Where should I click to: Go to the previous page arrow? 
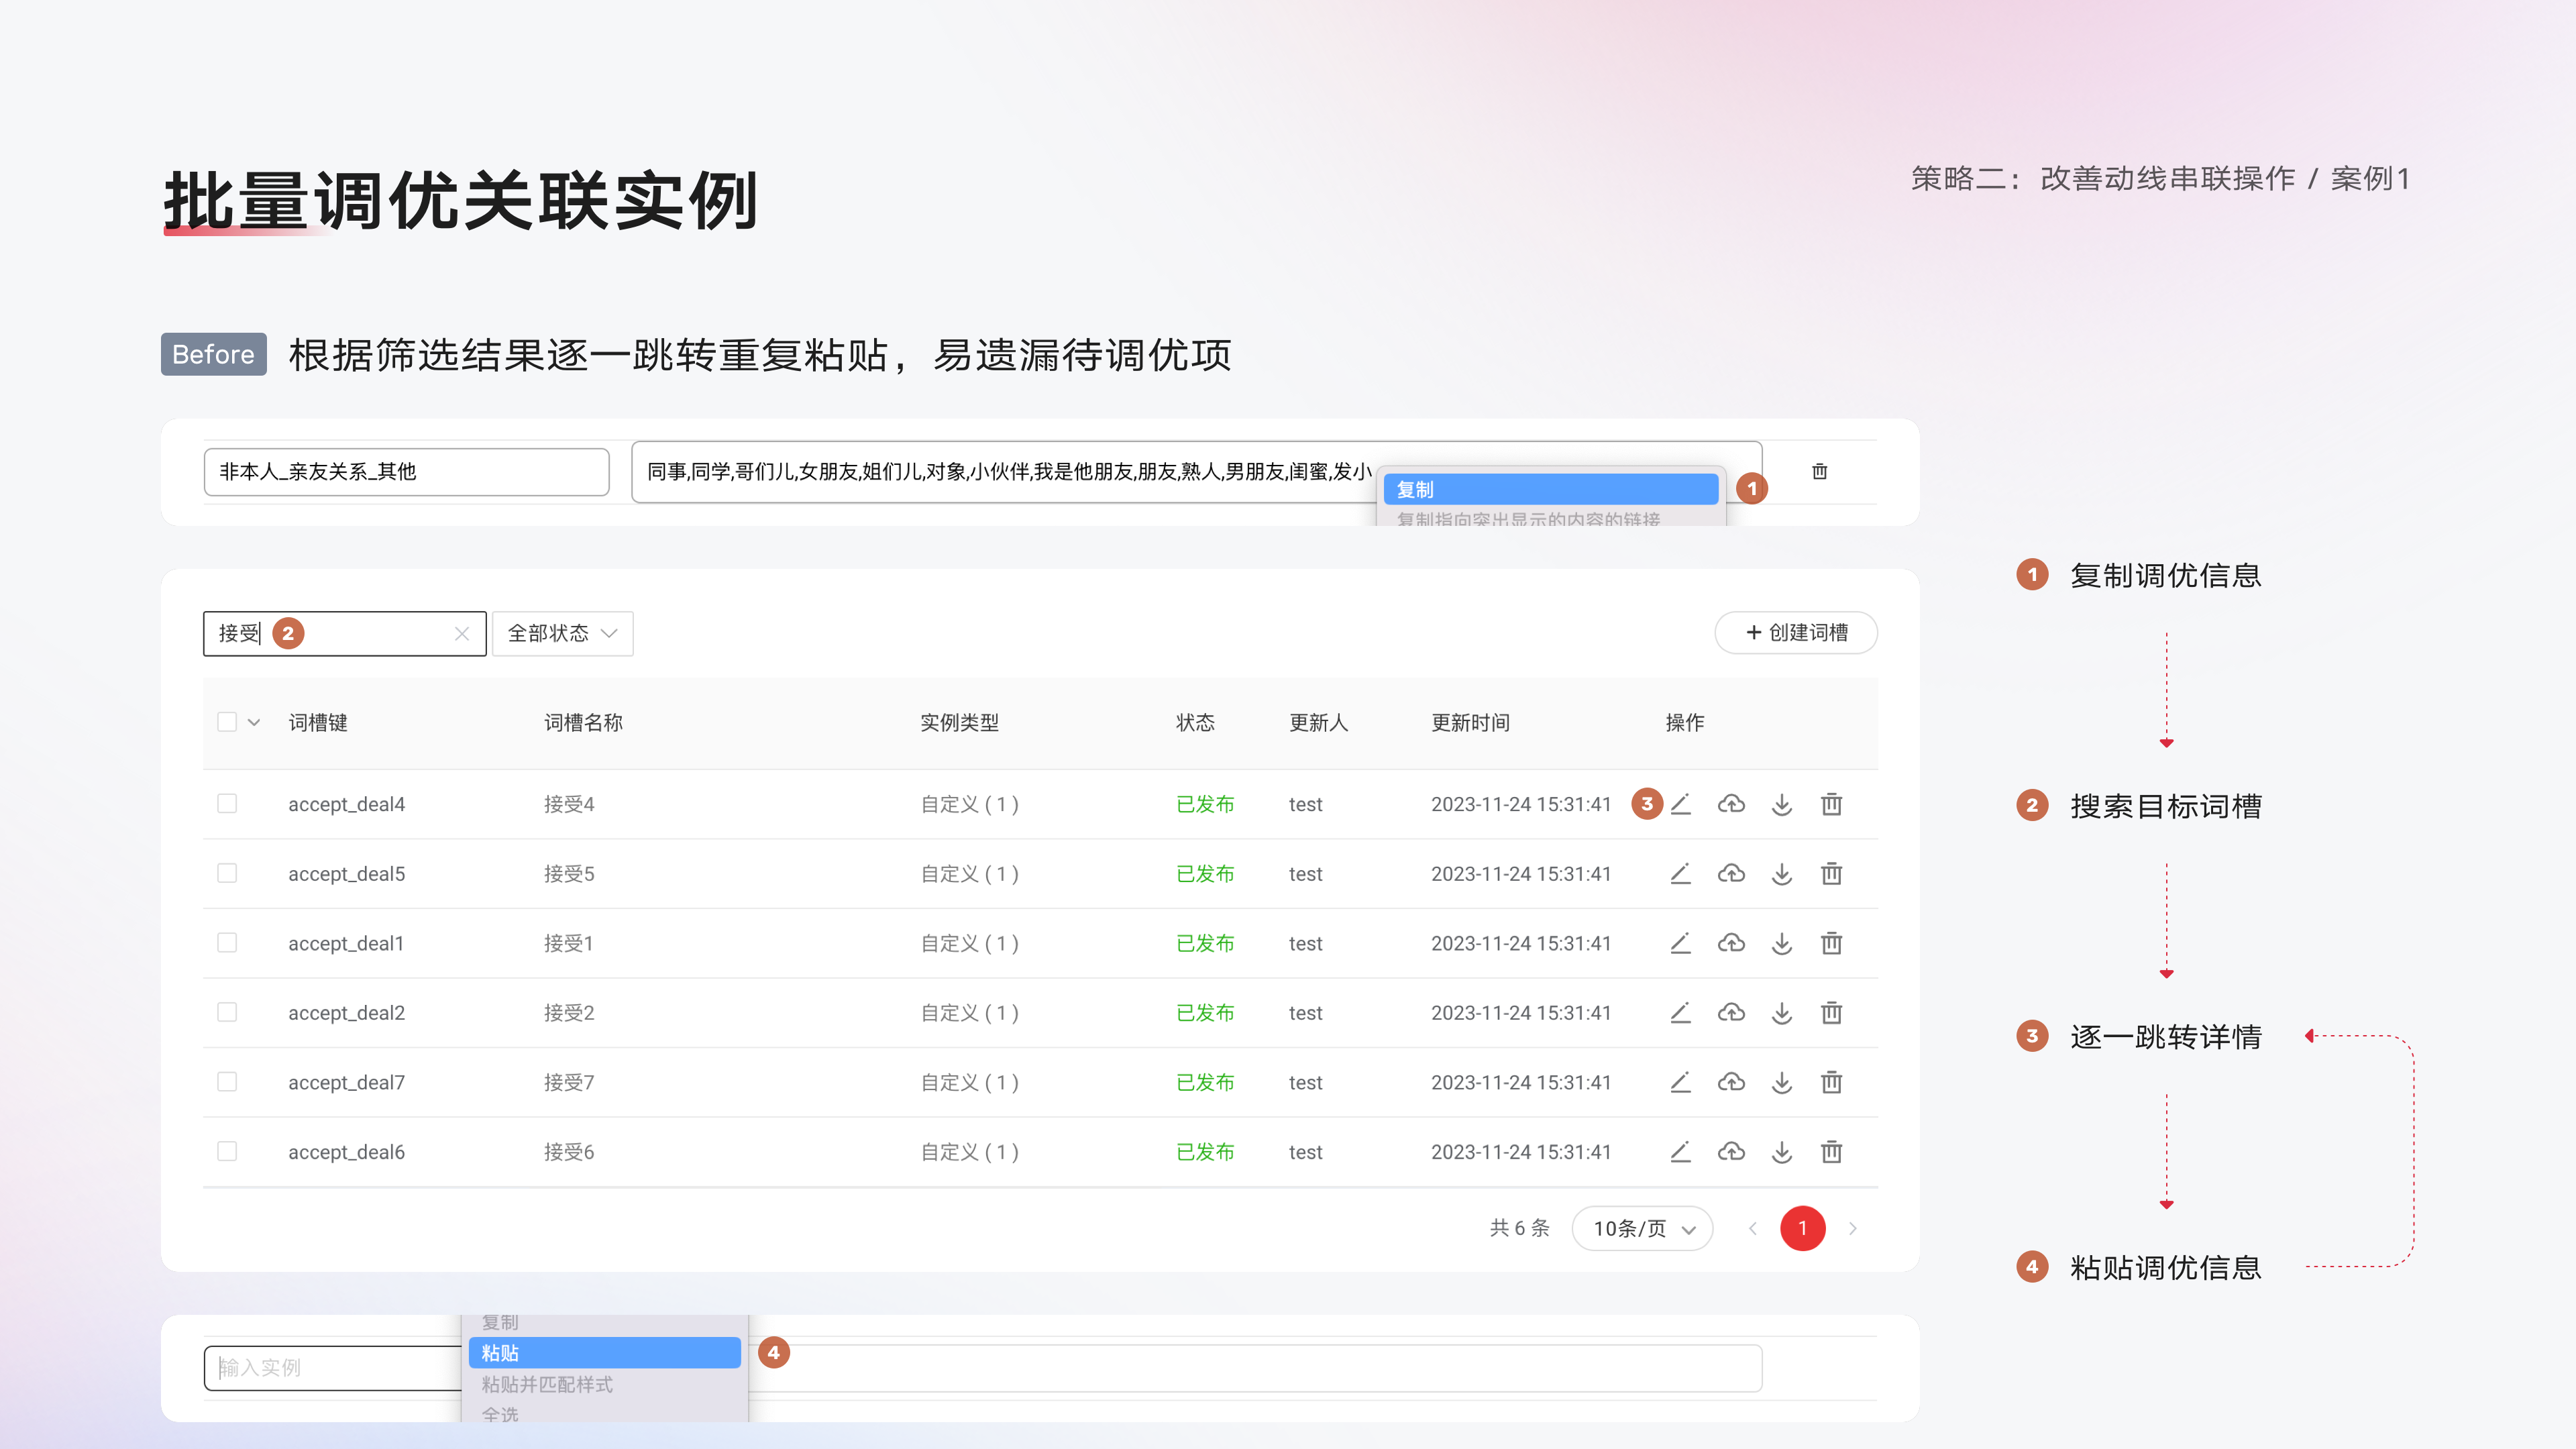click(1752, 1228)
